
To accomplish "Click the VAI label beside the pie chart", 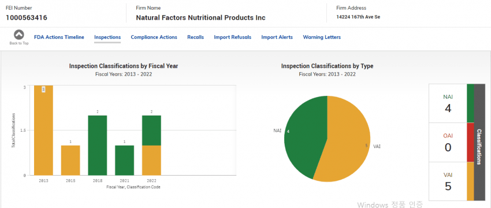I will coord(377,146).
